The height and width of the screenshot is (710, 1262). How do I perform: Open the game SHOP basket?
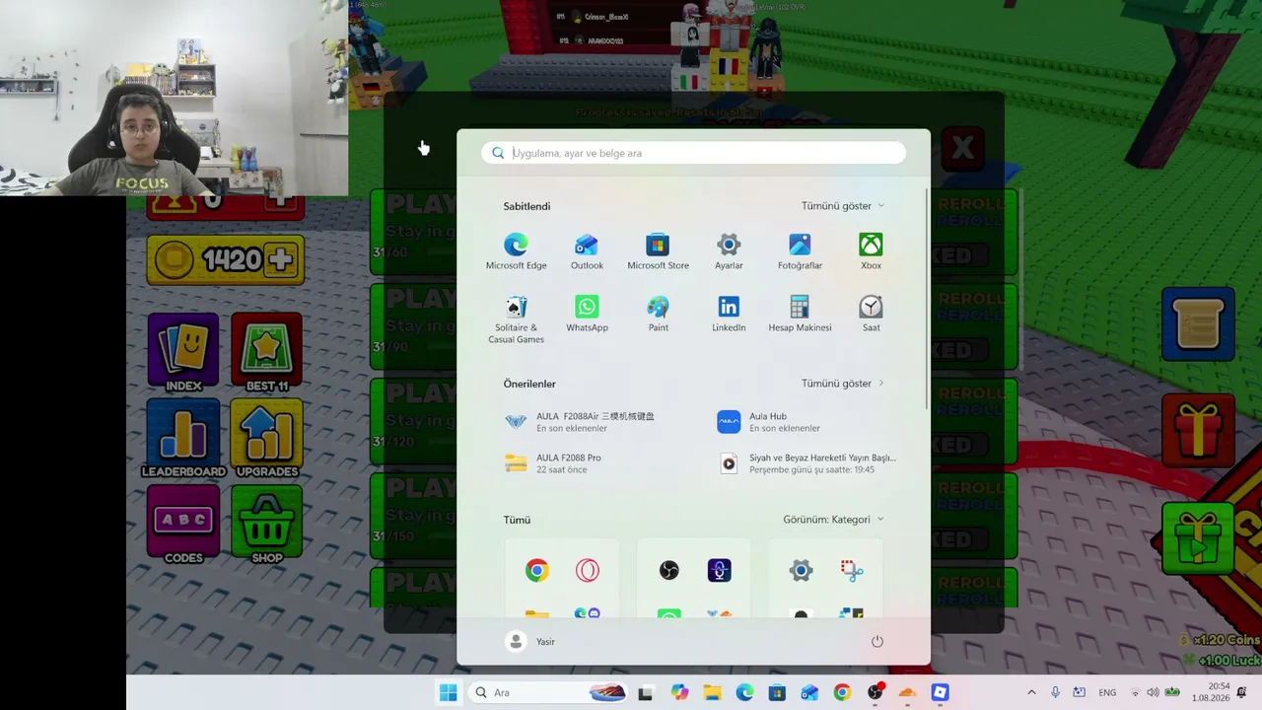click(267, 526)
